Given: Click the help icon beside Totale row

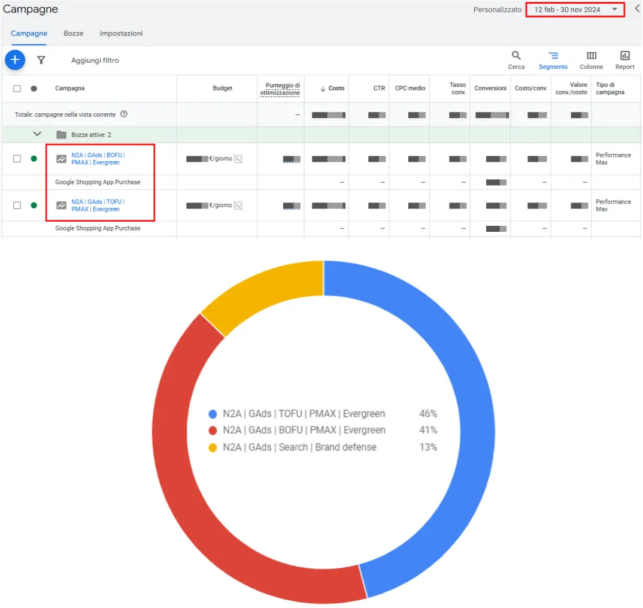Looking at the screenshot, I should [x=124, y=114].
